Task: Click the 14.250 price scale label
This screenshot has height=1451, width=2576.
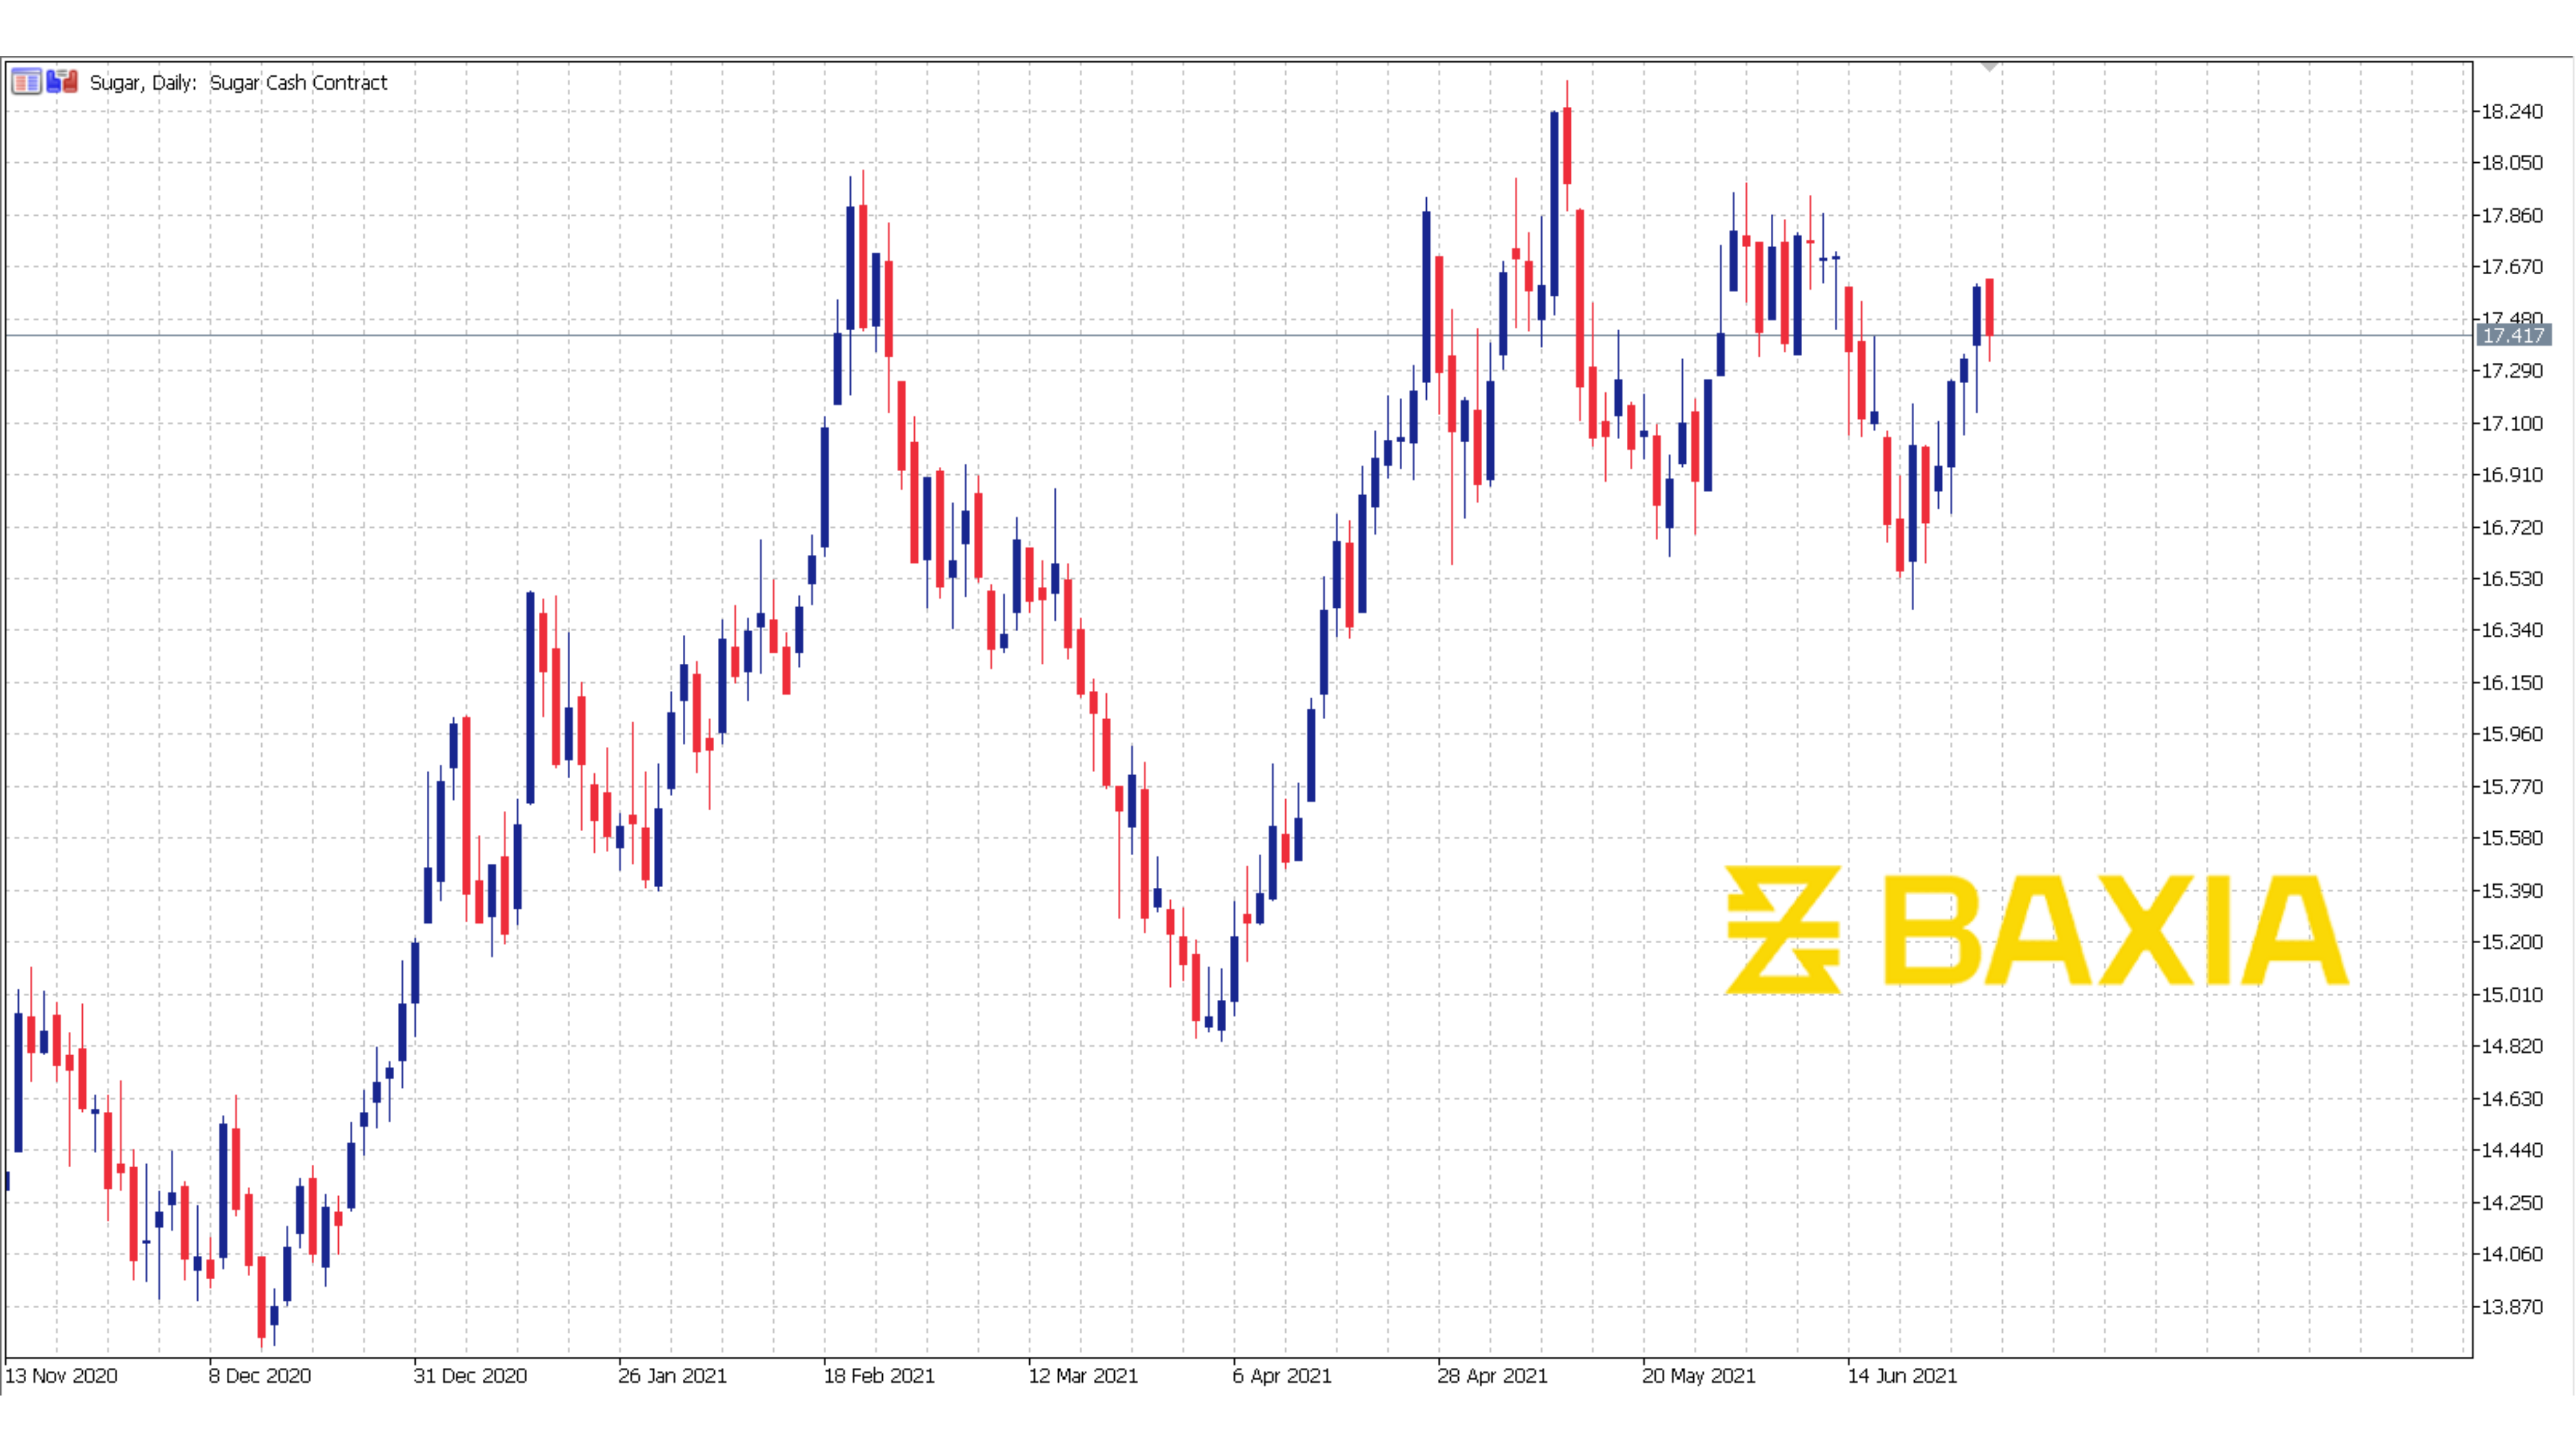Action: (2512, 1203)
